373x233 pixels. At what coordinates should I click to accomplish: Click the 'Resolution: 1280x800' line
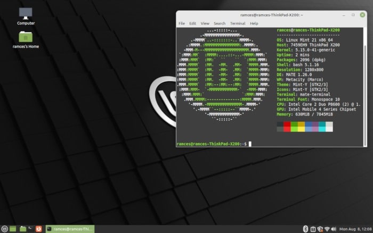point(300,70)
